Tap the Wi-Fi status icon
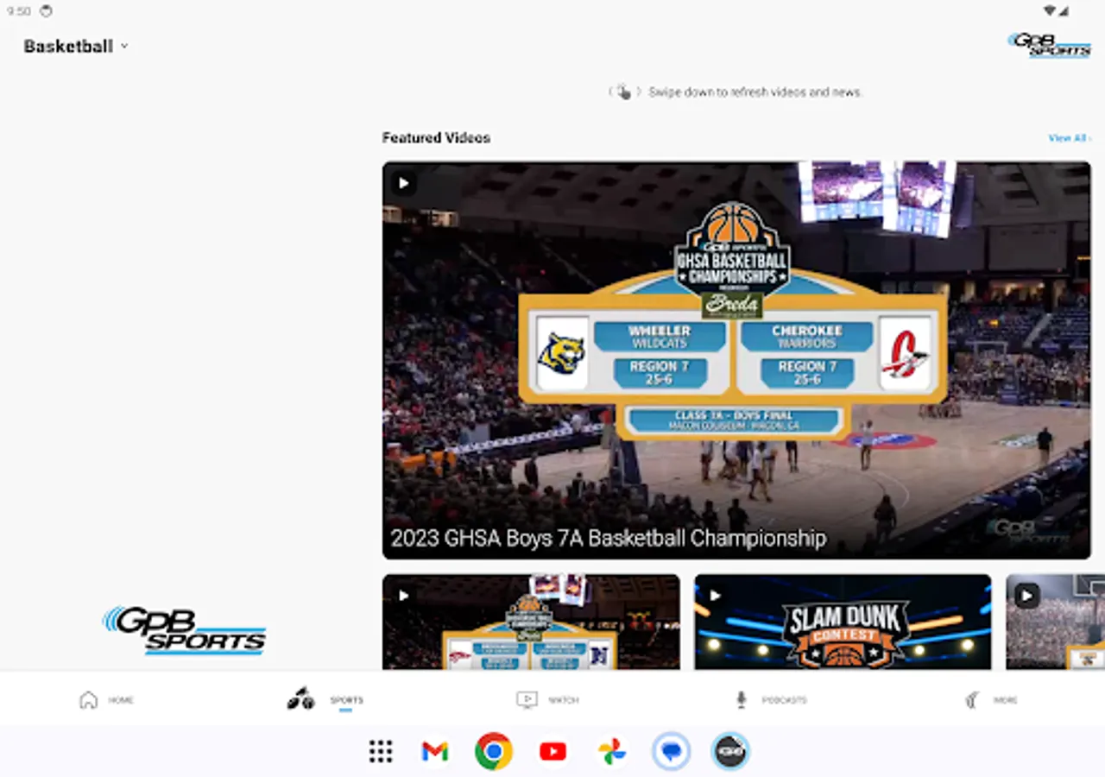1105x777 pixels. [1050, 11]
